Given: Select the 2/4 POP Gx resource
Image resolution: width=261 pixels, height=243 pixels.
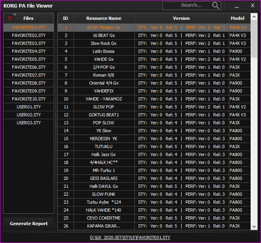Looking at the screenshot, I should click(104, 67).
